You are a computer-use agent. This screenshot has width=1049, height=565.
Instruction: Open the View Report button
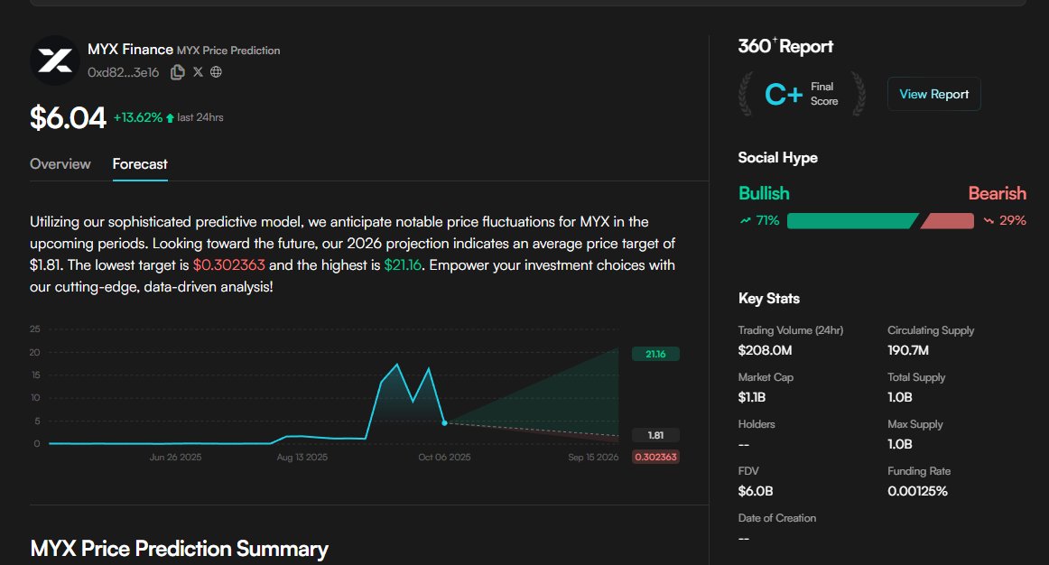(x=934, y=94)
